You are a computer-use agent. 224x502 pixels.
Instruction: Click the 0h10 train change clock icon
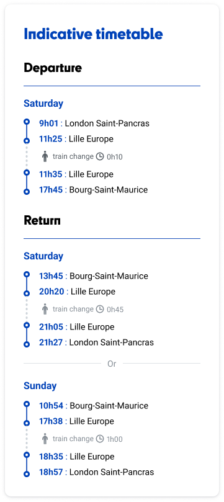[x=100, y=156]
